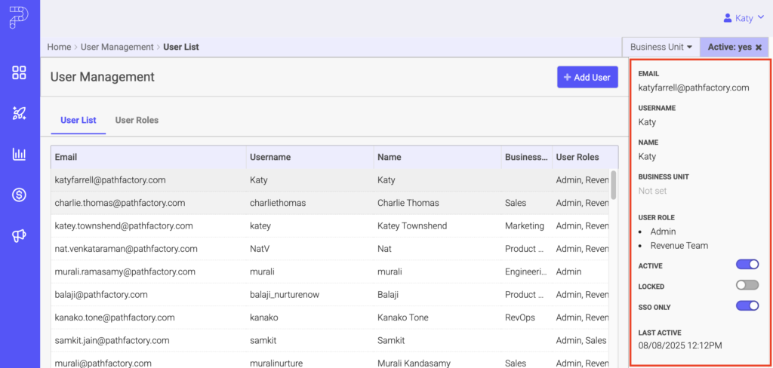Viewport: 773px width, 368px height.
Task: Toggle the Locked switch on
Action: click(747, 285)
